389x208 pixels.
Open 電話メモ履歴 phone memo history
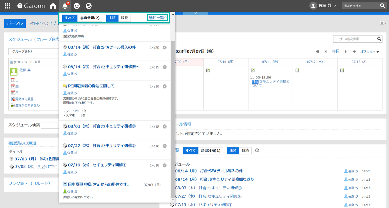(x=24, y=99)
